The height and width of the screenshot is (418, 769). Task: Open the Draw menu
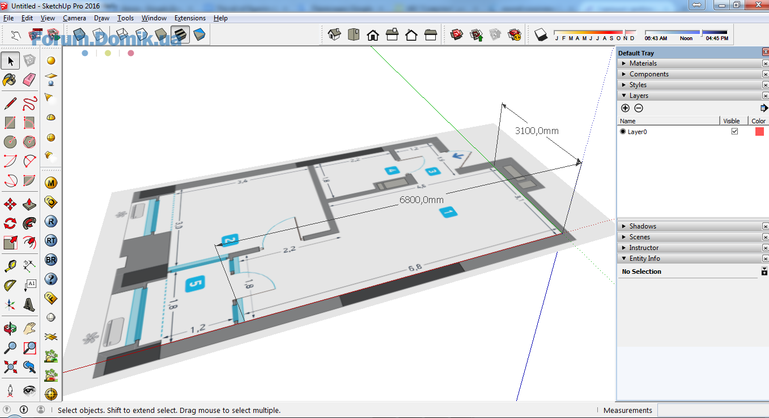[101, 18]
